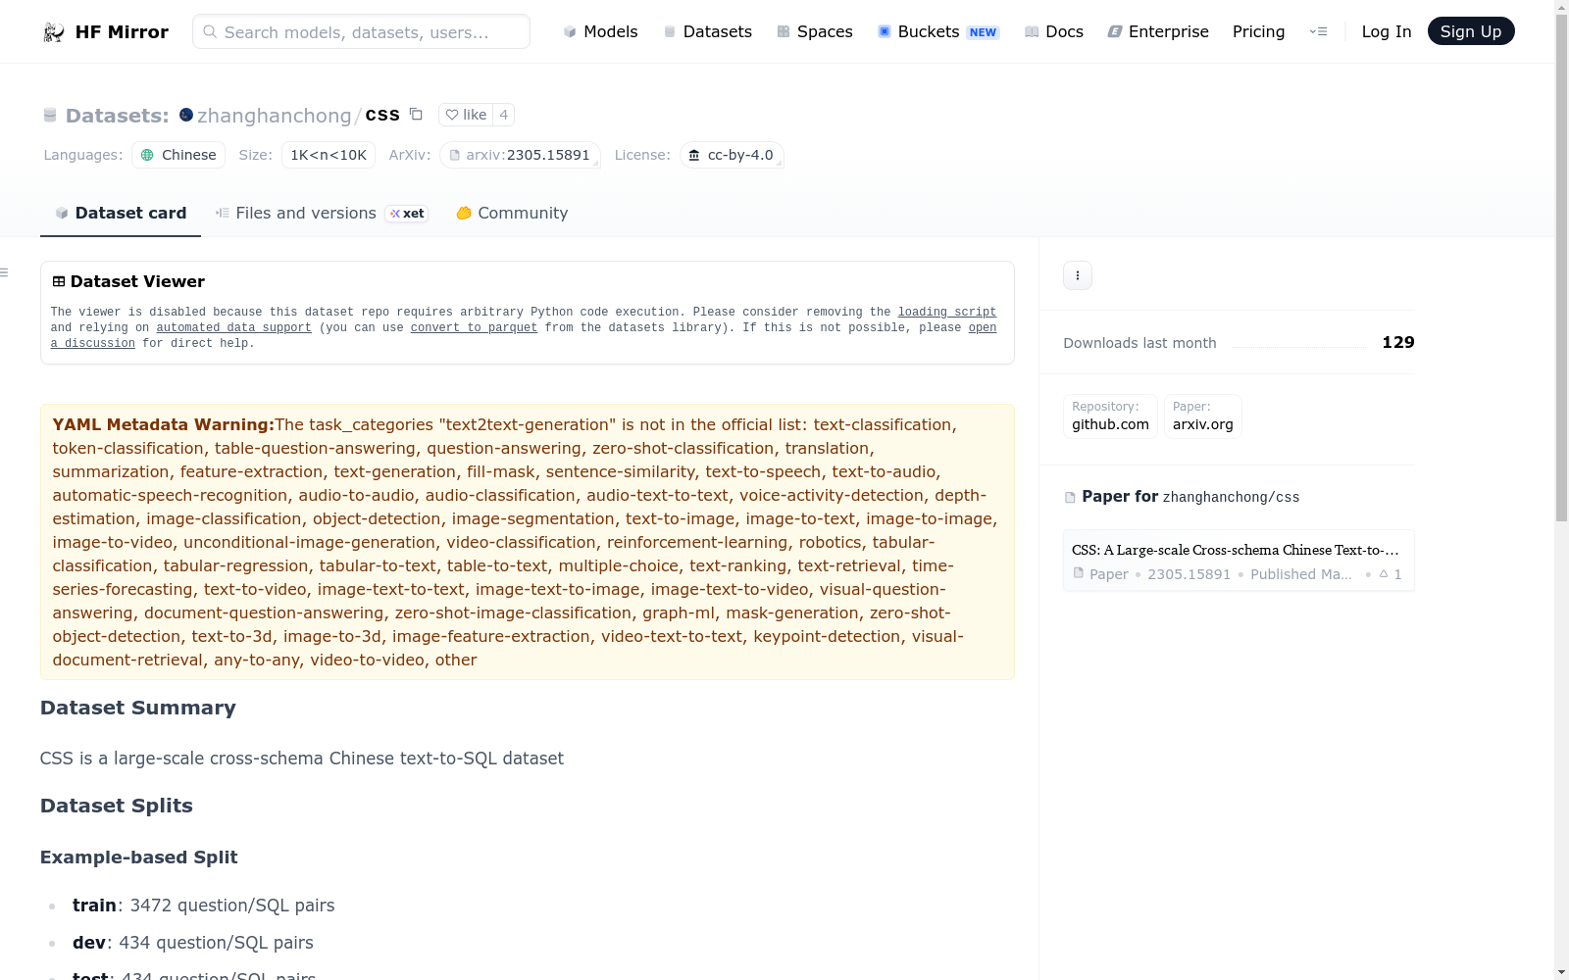Click the search magnifier icon
The height and width of the screenshot is (980, 1569).
(210, 31)
